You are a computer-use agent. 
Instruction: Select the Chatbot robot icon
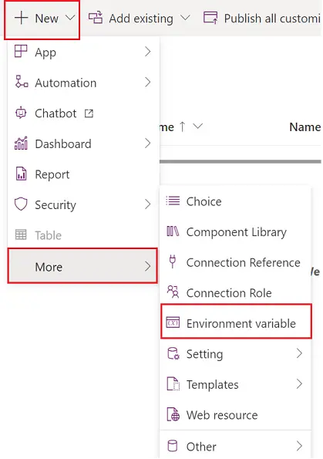point(21,113)
